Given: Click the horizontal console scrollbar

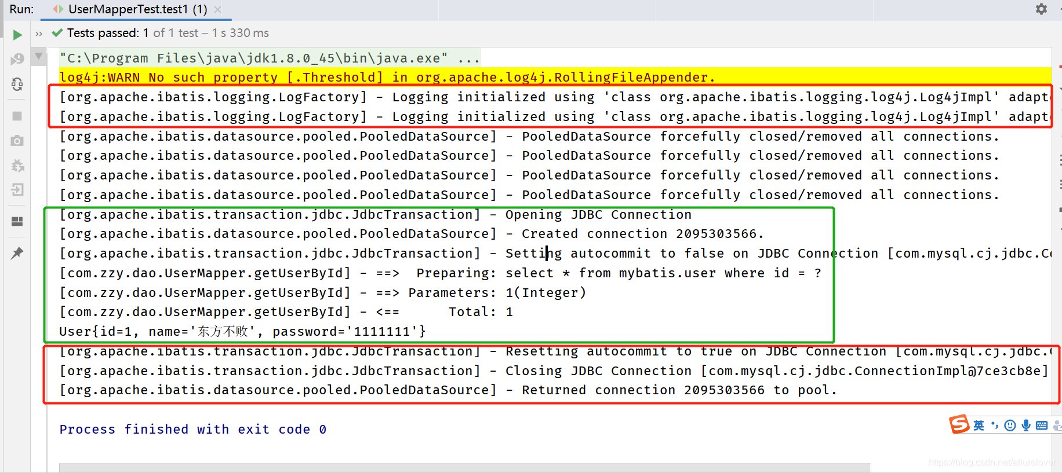Looking at the screenshot, I should tap(465, 468).
